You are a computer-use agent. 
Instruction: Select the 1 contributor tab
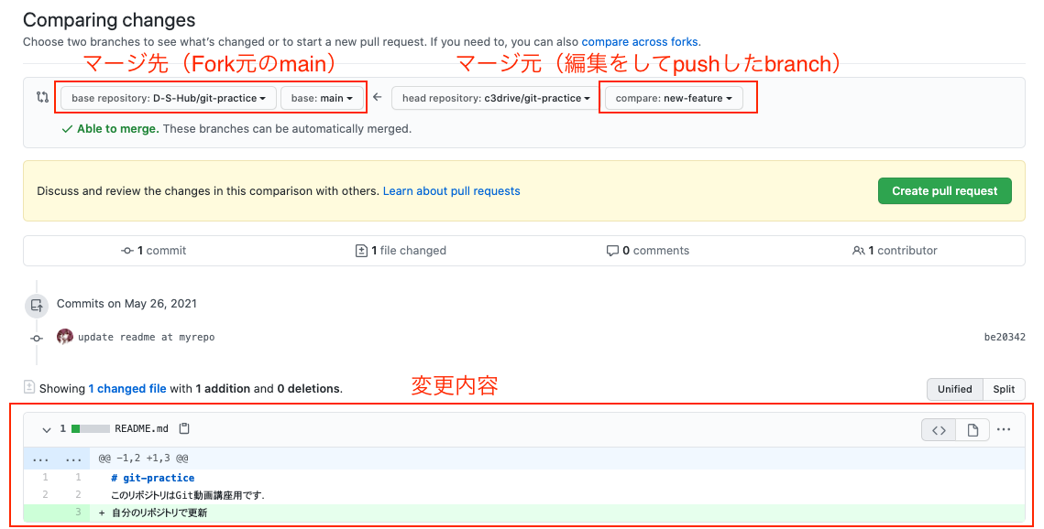[x=895, y=251]
